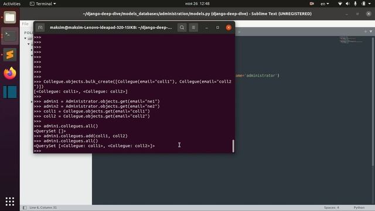Click Line 6, Column 31 status text

43,207
